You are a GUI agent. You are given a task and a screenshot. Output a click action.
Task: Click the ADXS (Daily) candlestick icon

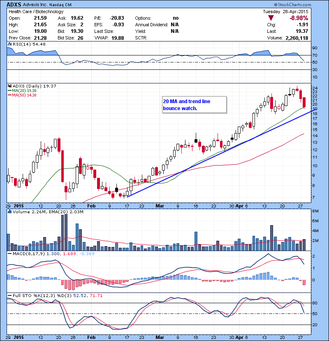[x=9, y=86]
